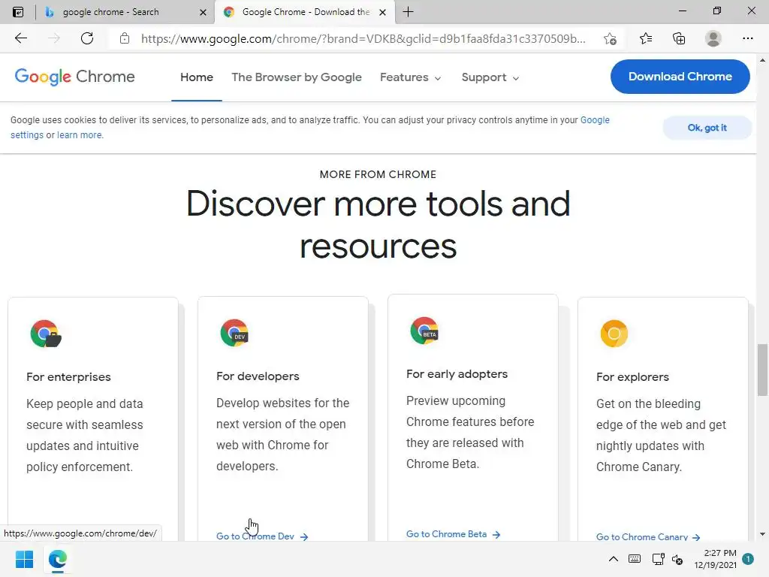
Task: Open the Windows Start button
Action: pyautogui.click(x=24, y=559)
